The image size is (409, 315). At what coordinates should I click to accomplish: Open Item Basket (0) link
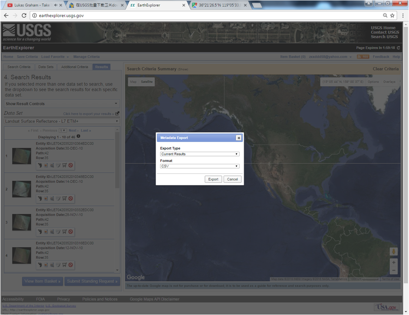point(293,56)
